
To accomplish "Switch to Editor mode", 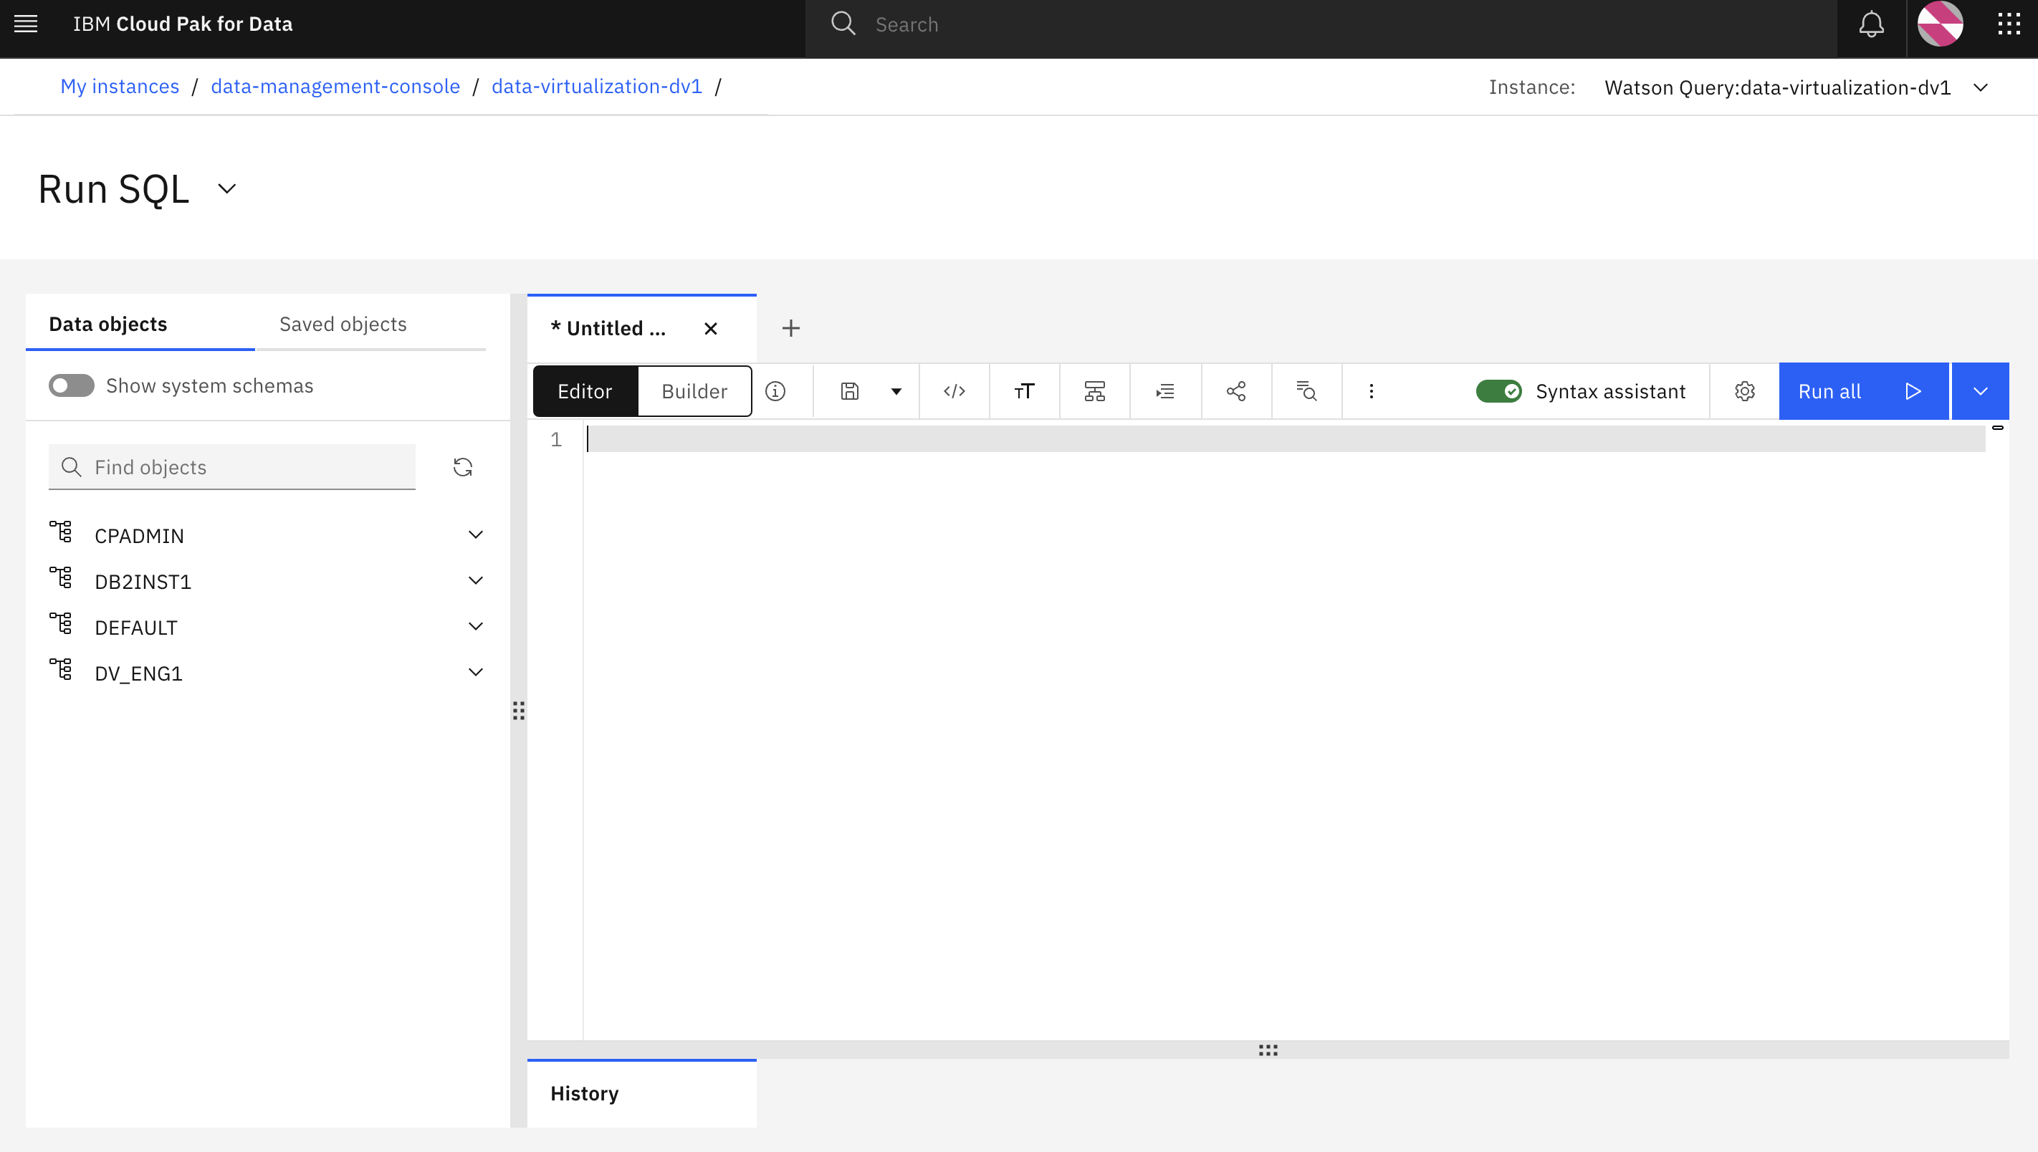I will 585,391.
